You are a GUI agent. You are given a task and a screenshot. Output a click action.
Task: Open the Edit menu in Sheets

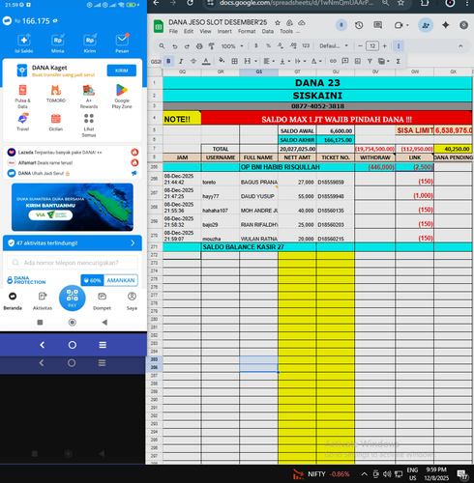tap(189, 32)
